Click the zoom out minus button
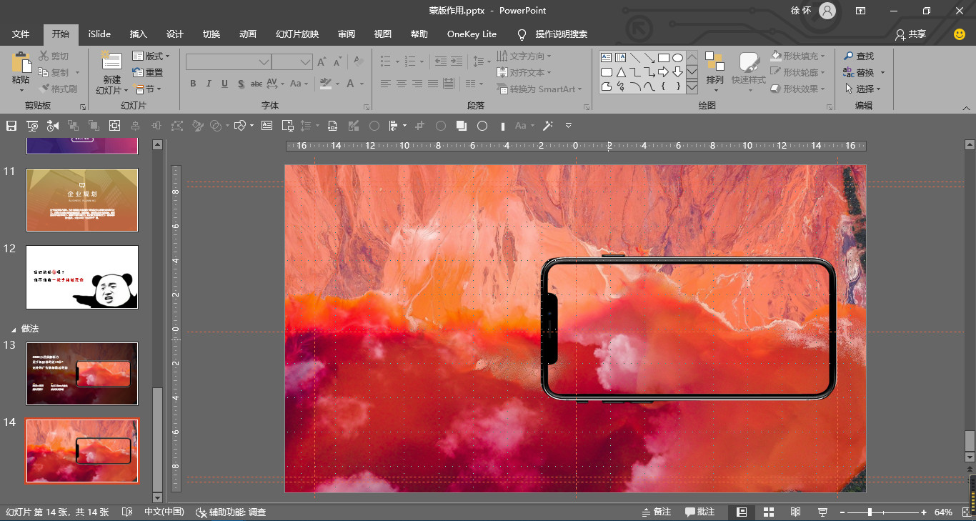This screenshot has height=521, width=976. (x=842, y=512)
